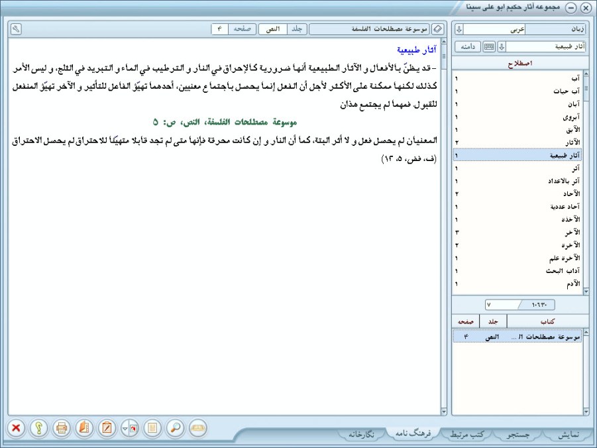597x448 pixels.
Task: Open the small arrow dropdown in bottom toolbar
Action: click(x=125, y=428)
